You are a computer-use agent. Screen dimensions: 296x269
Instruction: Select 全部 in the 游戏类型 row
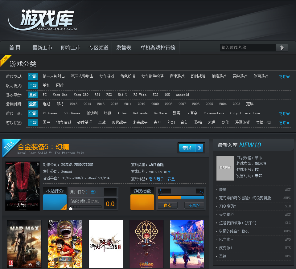[33, 76]
